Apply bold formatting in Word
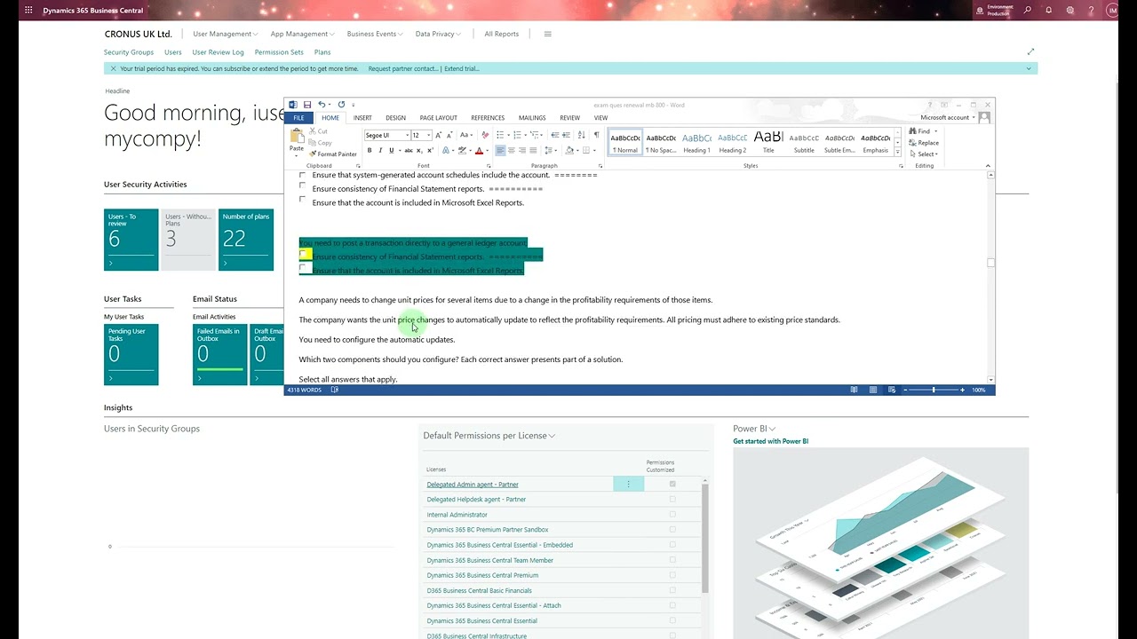 (x=370, y=151)
